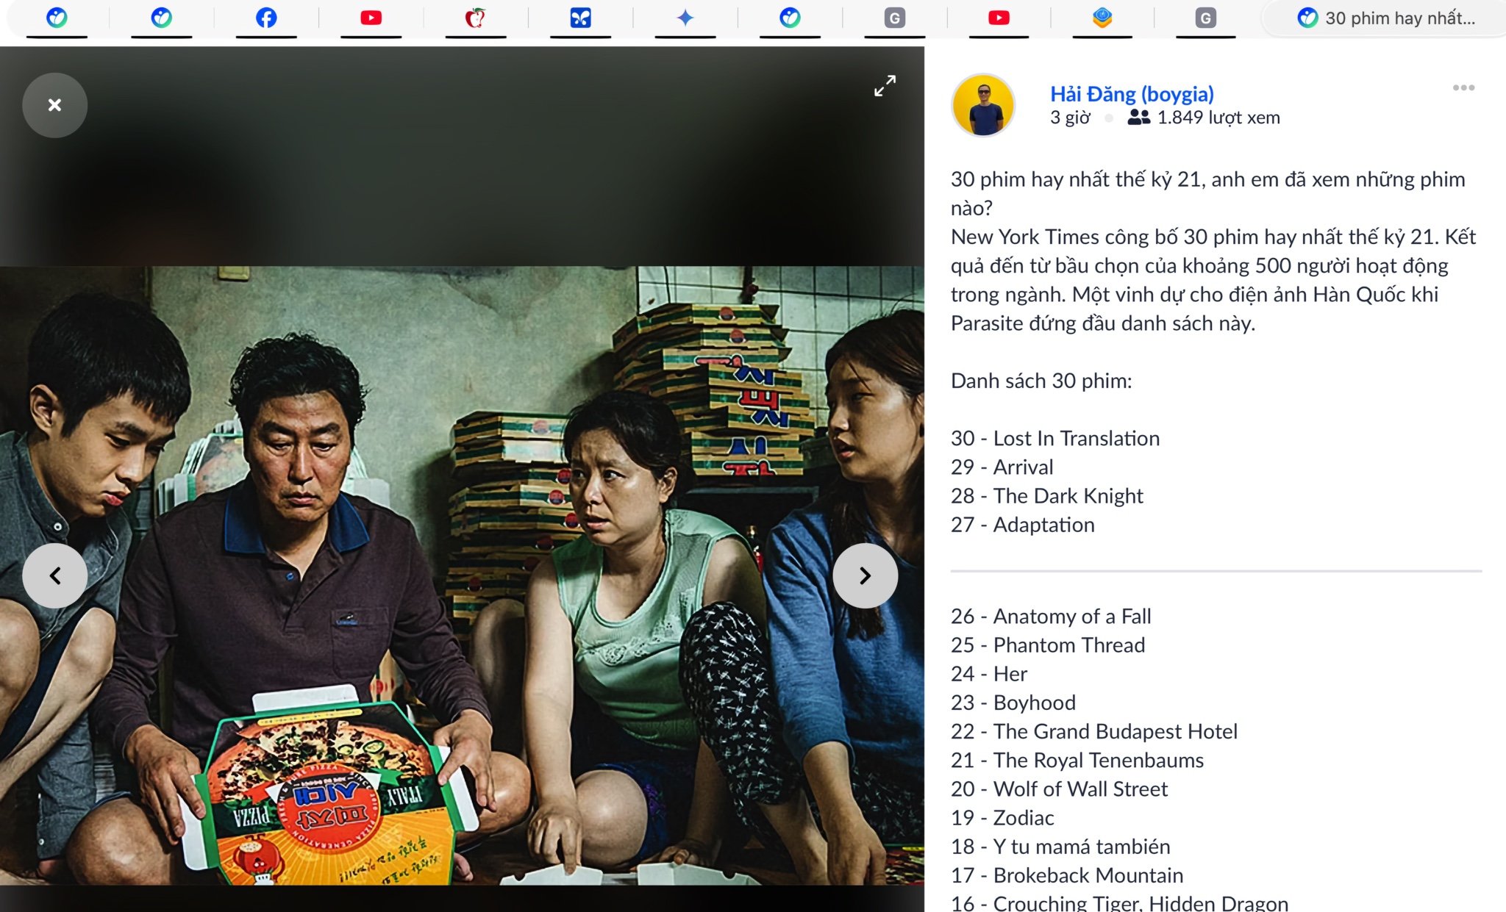Go to the next photo
Screen dimensions: 1506x912
[x=865, y=575]
